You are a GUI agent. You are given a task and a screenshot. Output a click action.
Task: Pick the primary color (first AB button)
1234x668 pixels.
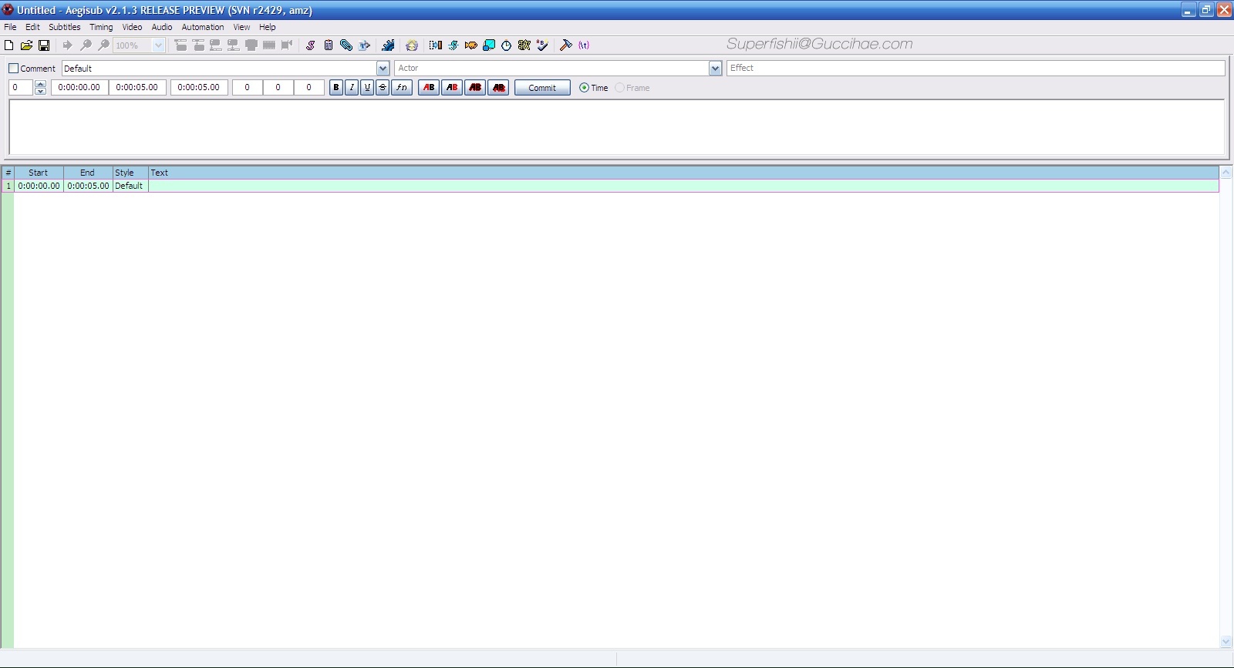pyautogui.click(x=429, y=88)
